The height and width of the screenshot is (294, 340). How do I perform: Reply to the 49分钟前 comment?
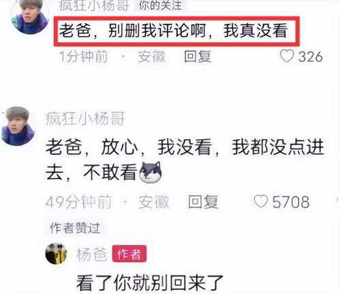coord(203,202)
